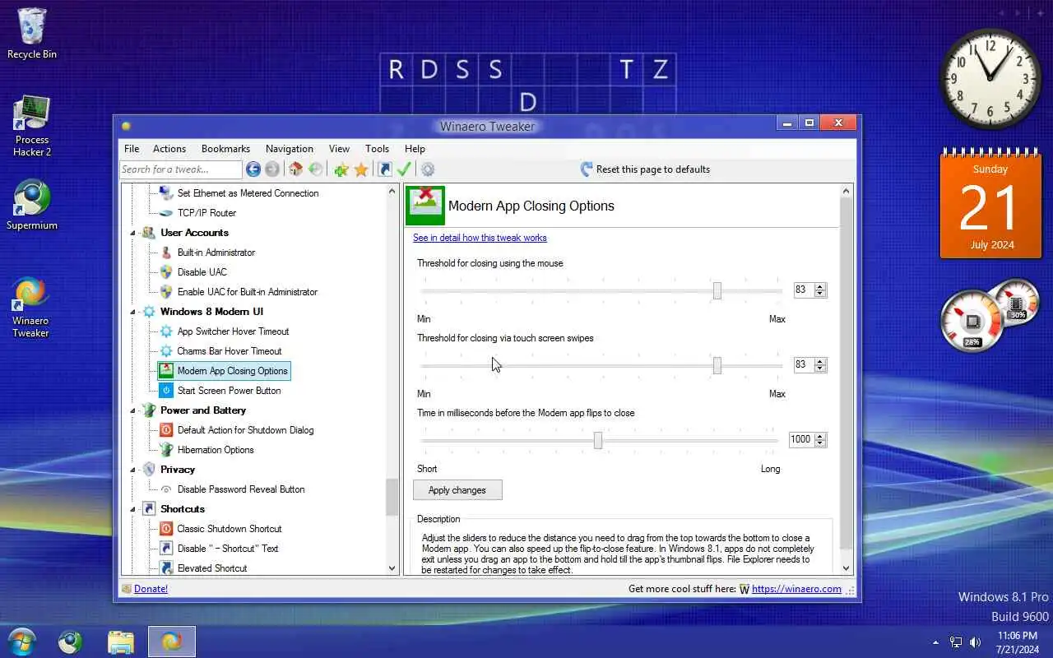Open the Actions menu
Image resolution: width=1053 pixels, height=658 pixels.
pyautogui.click(x=169, y=149)
